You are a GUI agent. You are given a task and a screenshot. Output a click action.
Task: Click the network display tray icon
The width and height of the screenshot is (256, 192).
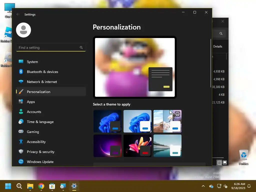219,186
